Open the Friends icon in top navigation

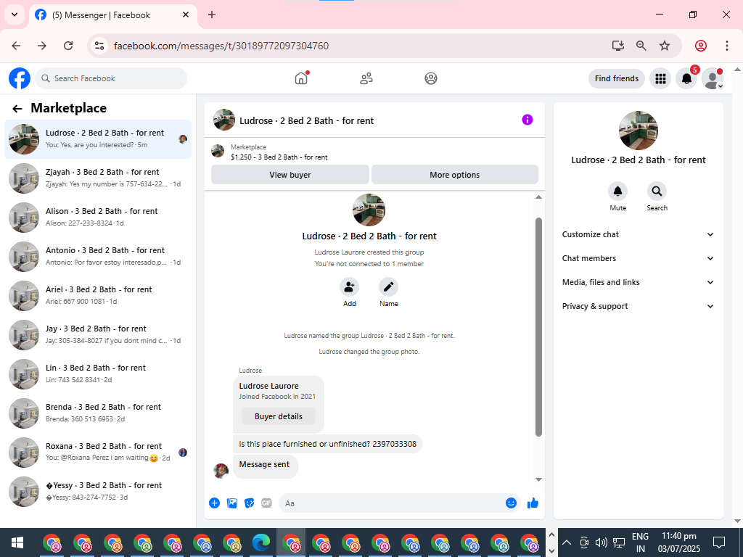366,78
